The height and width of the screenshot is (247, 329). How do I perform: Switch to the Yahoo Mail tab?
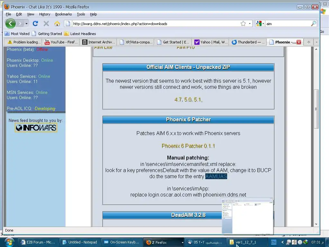point(210,42)
